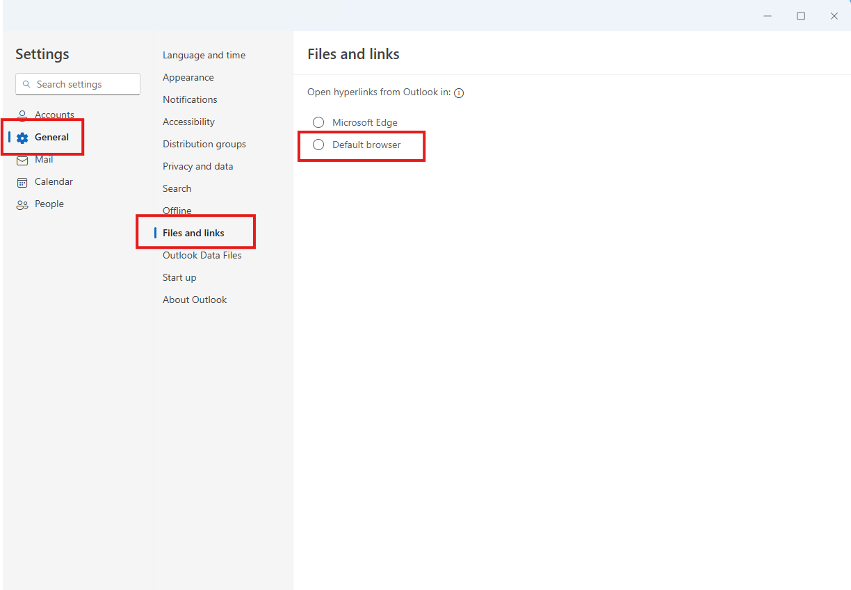Open Language and time settings

[x=204, y=55]
